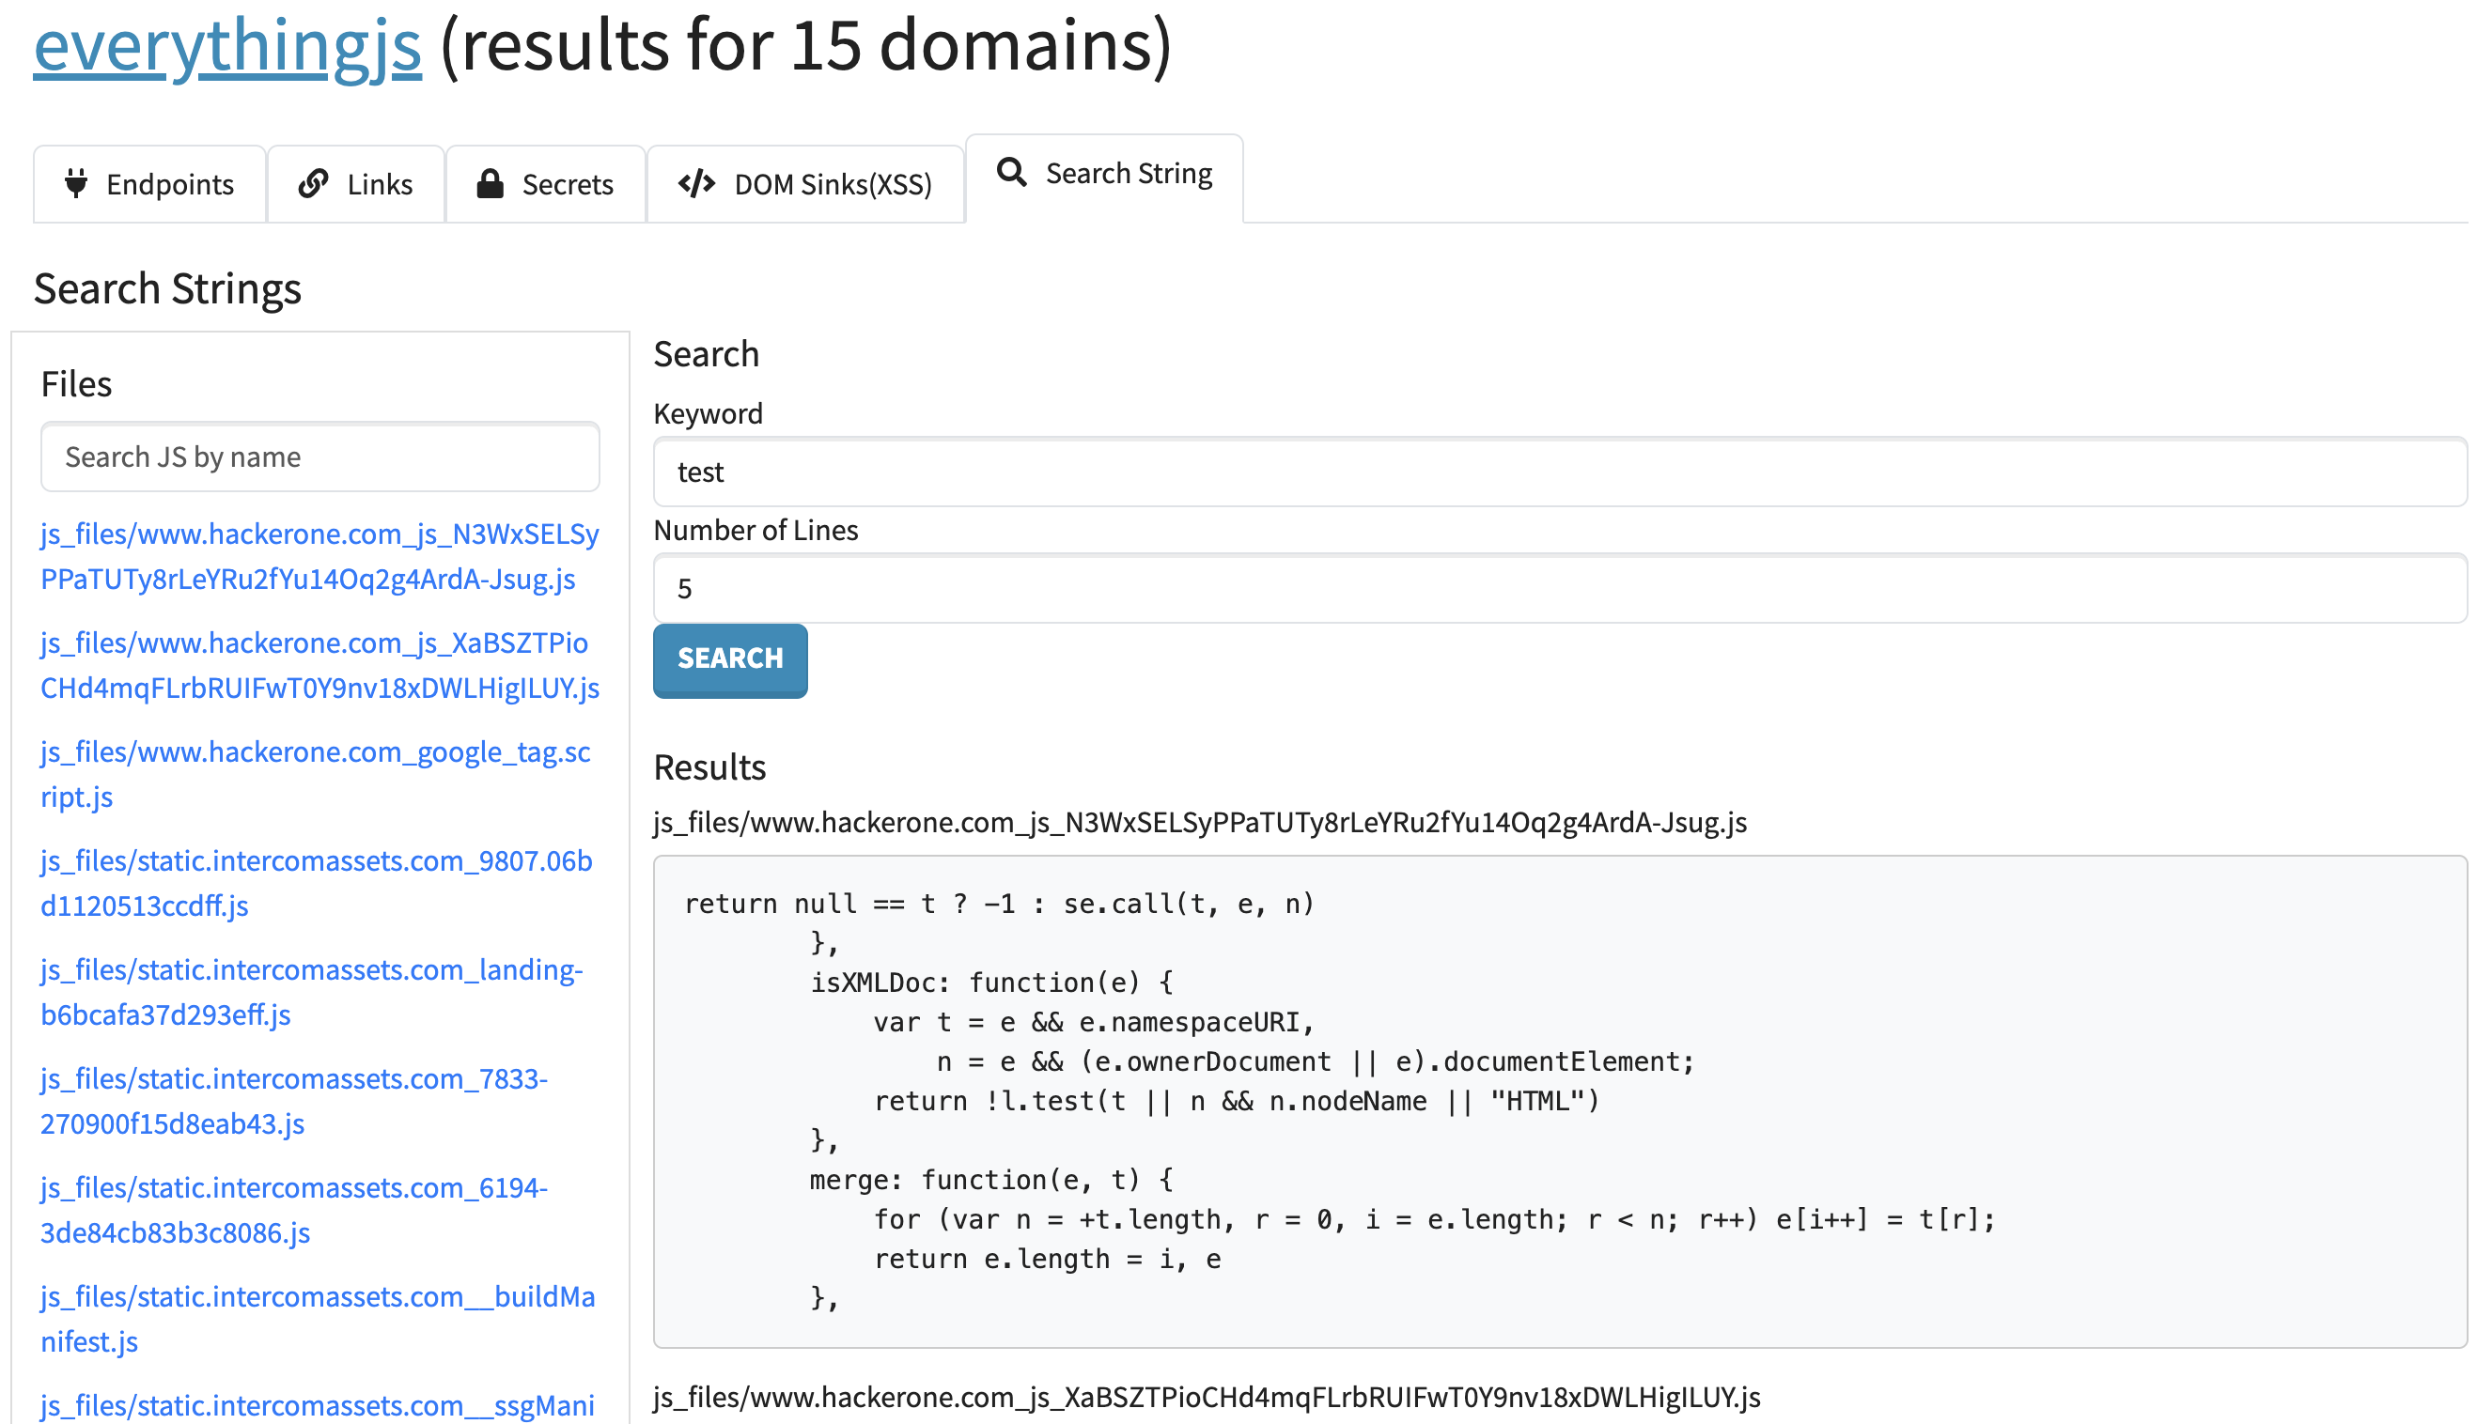Open the intercomassets 6194-3de84cb83b3c8086.js link

(x=294, y=1209)
